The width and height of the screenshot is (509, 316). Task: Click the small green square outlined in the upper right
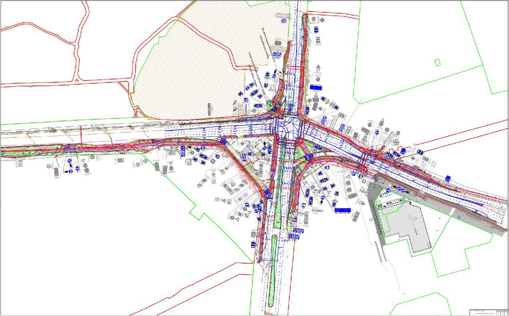tap(437, 62)
